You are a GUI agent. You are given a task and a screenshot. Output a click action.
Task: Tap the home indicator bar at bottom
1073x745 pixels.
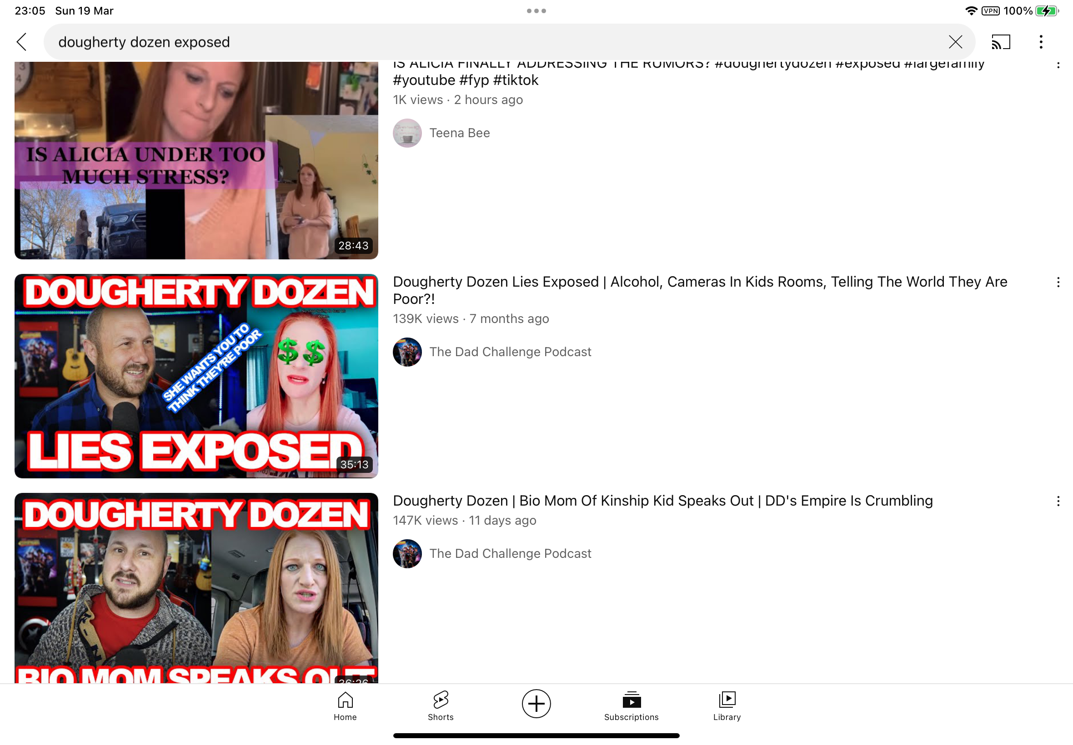coord(536,735)
